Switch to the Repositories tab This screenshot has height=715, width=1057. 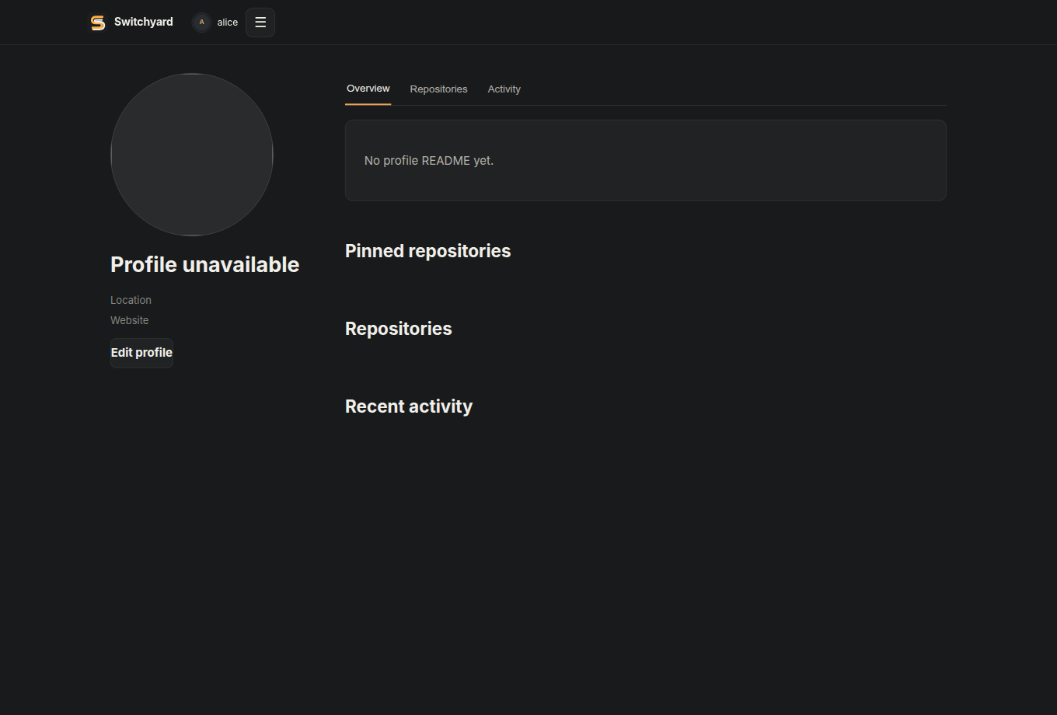tap(439, 89)
